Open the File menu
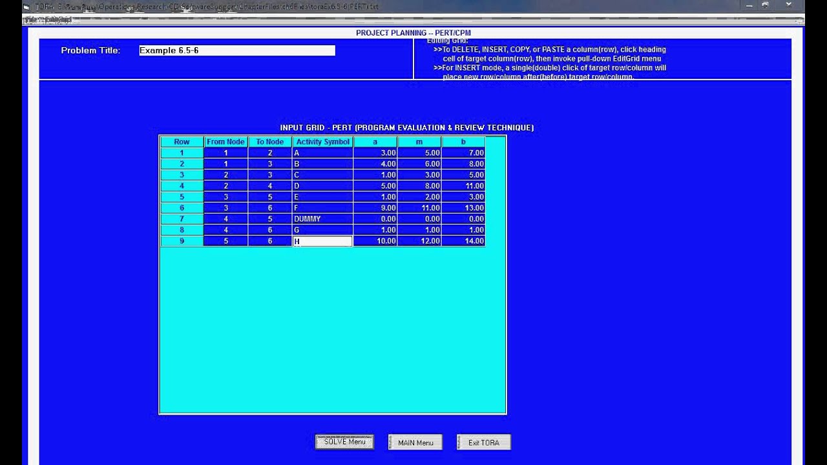Image resolution: width=827 pixels, height=465 pixels. [x=29, y=20]
